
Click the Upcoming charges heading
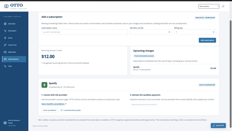click(144, 51)
